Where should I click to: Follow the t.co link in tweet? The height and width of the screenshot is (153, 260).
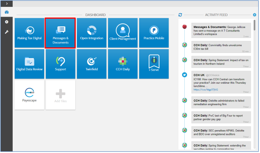pos(206,89)
